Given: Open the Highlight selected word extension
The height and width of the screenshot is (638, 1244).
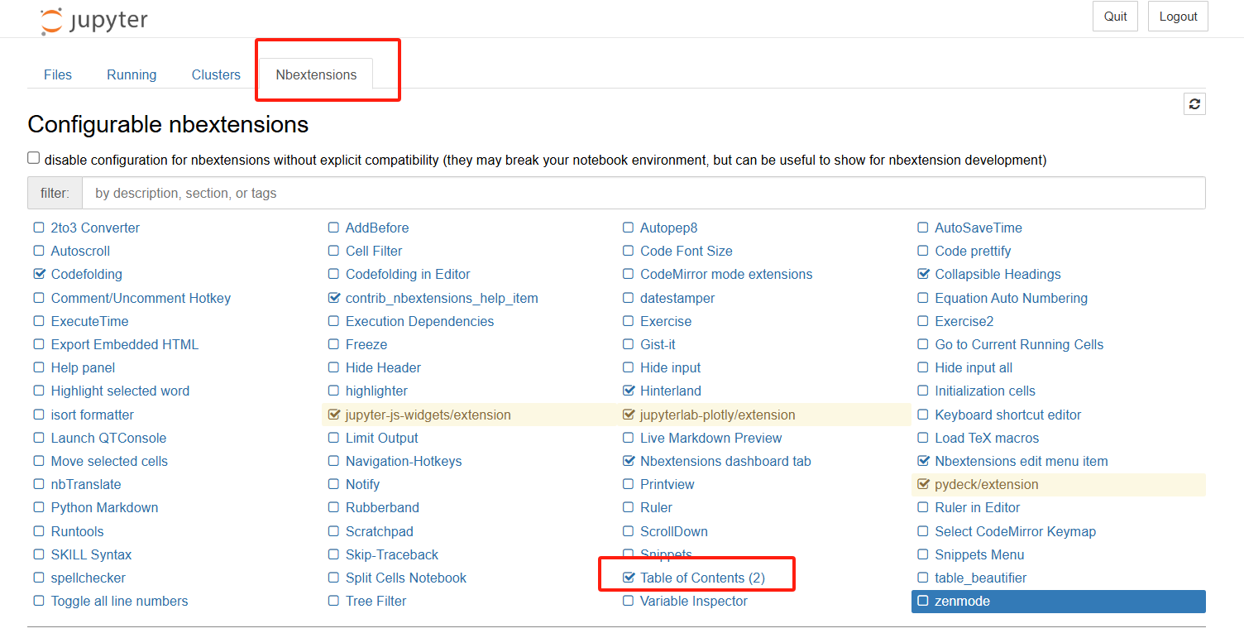Looking at the screenshot, I should [120, 391].
